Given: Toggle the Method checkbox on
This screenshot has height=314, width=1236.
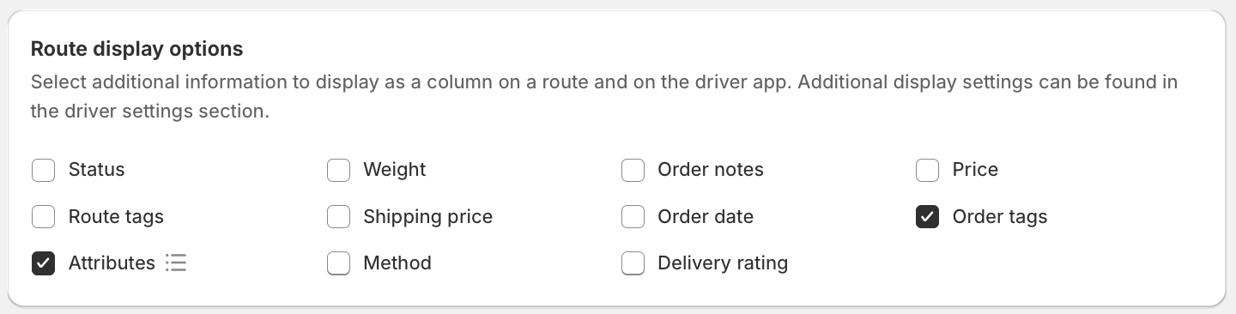Looking at the screenshot, I should click(x=338, y=263).
